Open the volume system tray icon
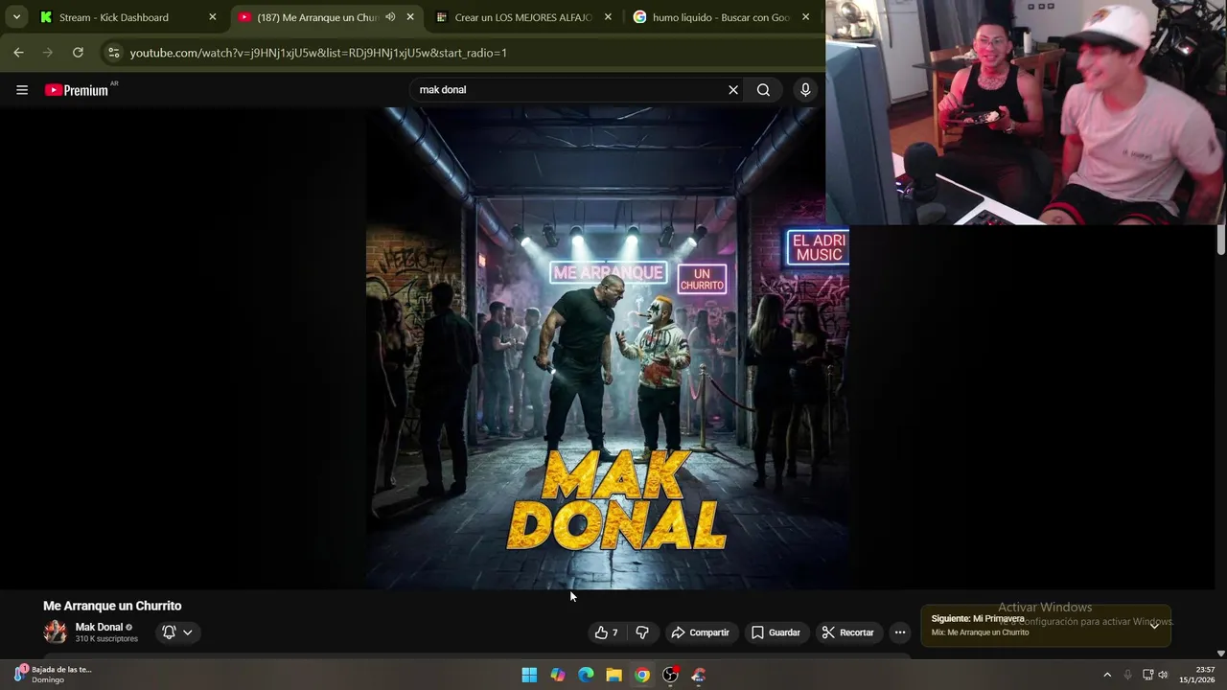Screen dimensions: 1227x690 coord(1164,675)
